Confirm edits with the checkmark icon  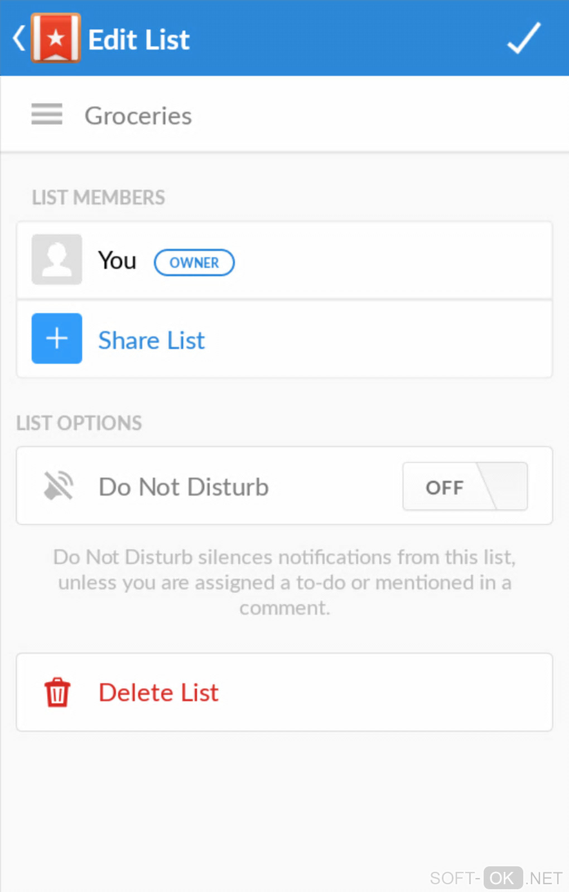(523, 38)
